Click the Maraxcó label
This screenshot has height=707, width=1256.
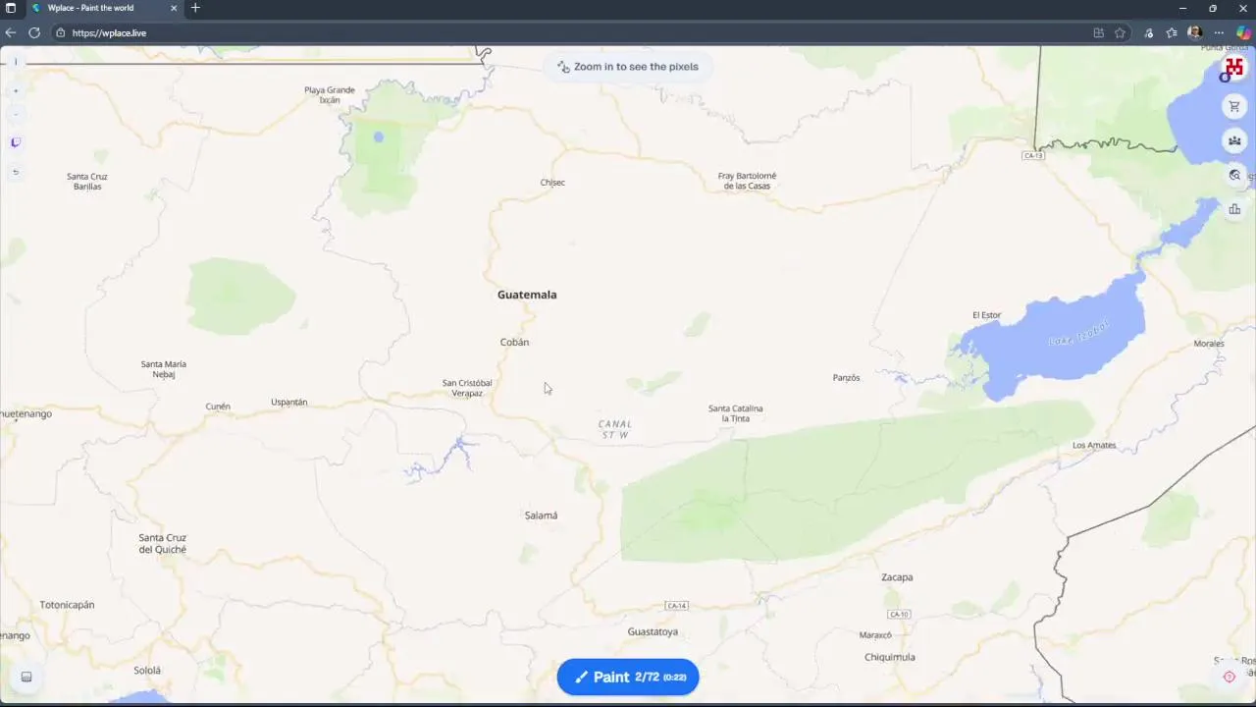tap(875, 635)
